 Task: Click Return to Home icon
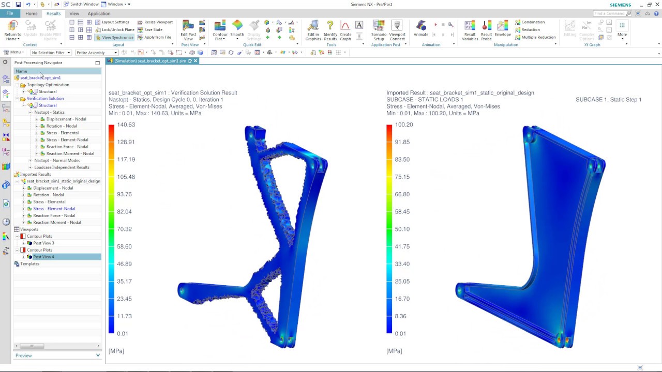point(13,30)
